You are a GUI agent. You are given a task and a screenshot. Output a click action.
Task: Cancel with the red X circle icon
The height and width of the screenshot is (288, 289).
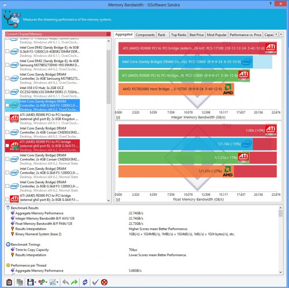coord(104,282)
